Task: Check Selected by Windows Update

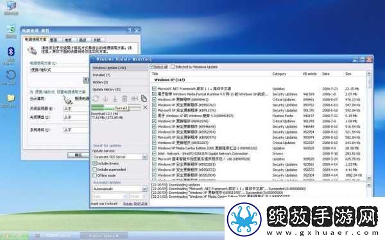Action: [173, 67]
